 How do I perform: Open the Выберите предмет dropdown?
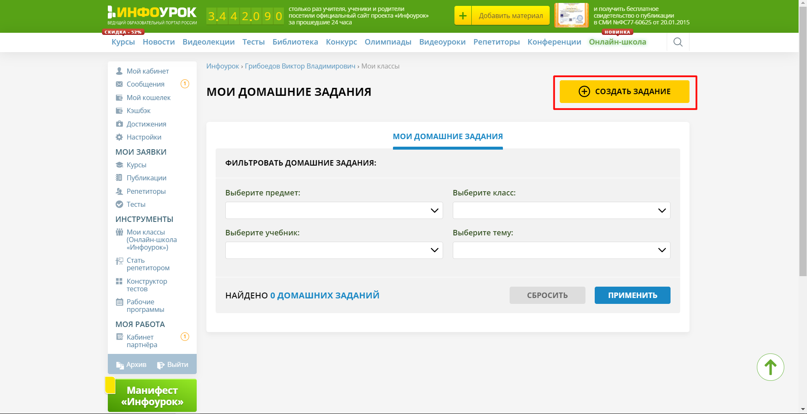pyautogui.click(x=334, y=210)
